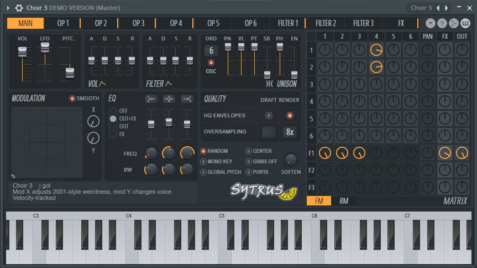The width and height of the screenshot is (477, 268).
Task: Click the VOL envelope shape icon
Action: click(102, 83)
